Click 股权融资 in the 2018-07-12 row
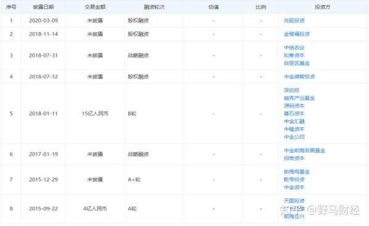Viewport: 369px width, 226px height. click(x=138, y=76)
